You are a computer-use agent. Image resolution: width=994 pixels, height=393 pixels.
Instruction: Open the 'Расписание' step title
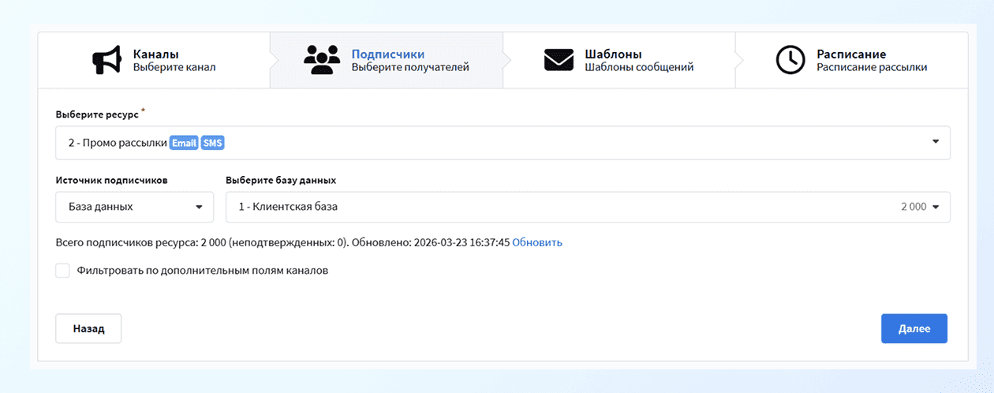click(x=851, y=54)
